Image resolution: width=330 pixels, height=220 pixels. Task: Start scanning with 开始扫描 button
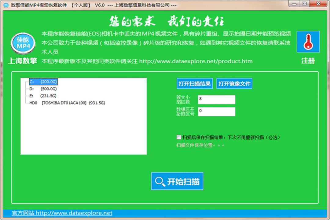click(x=177, y=182)
